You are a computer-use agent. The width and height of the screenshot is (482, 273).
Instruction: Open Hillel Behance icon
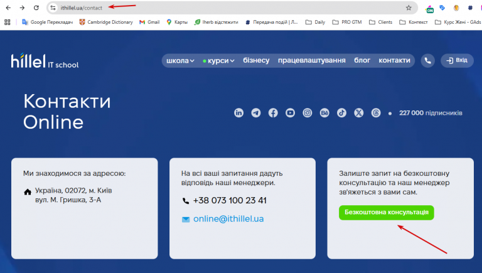click(324, 113)
